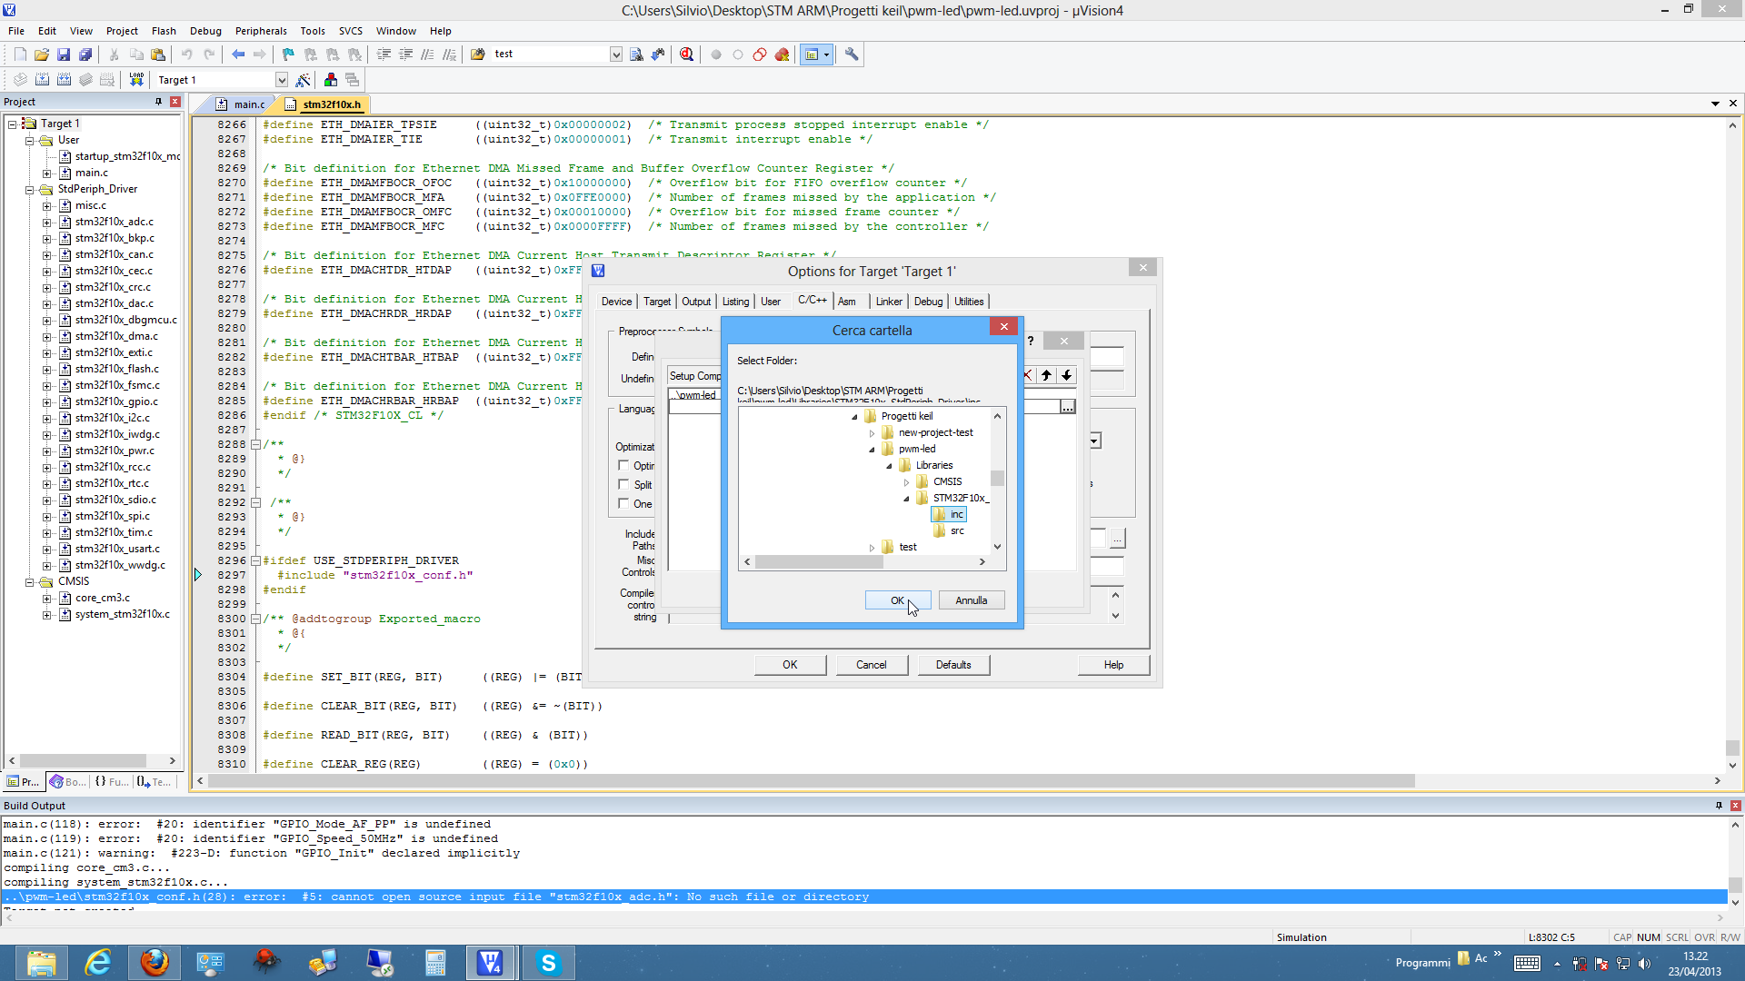Image resolution: width=1745 pixels, height=981 pixels.
Task: Open the Target 1 selection dropdown
Action: click(x=281, y=80)
